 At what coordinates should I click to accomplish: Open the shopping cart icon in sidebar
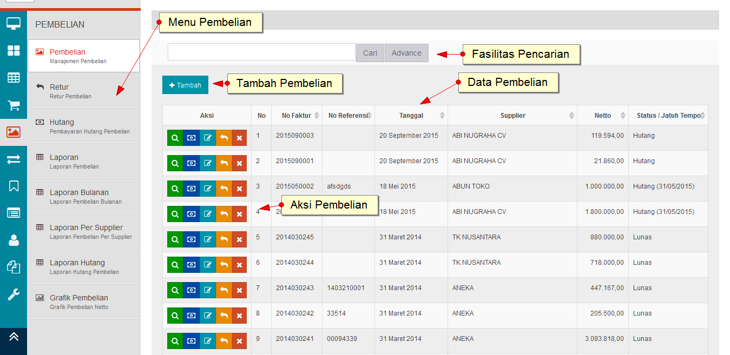tap(14, 105)
